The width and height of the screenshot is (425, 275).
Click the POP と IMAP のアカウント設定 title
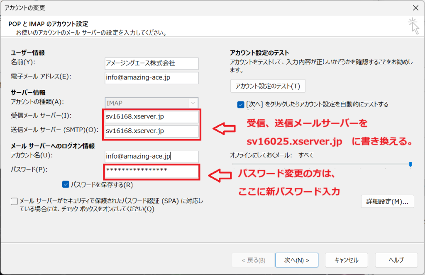pos(48,24)
